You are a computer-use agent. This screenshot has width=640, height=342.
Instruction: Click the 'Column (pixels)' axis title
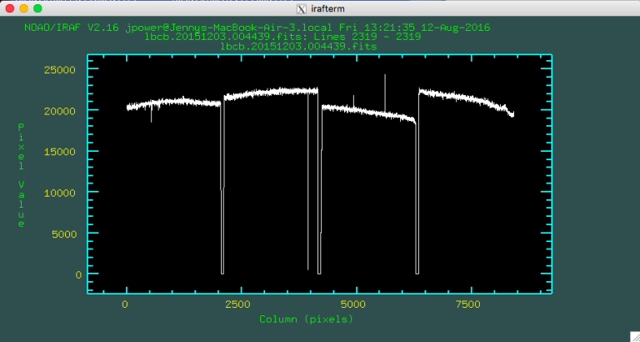[306, 319]
